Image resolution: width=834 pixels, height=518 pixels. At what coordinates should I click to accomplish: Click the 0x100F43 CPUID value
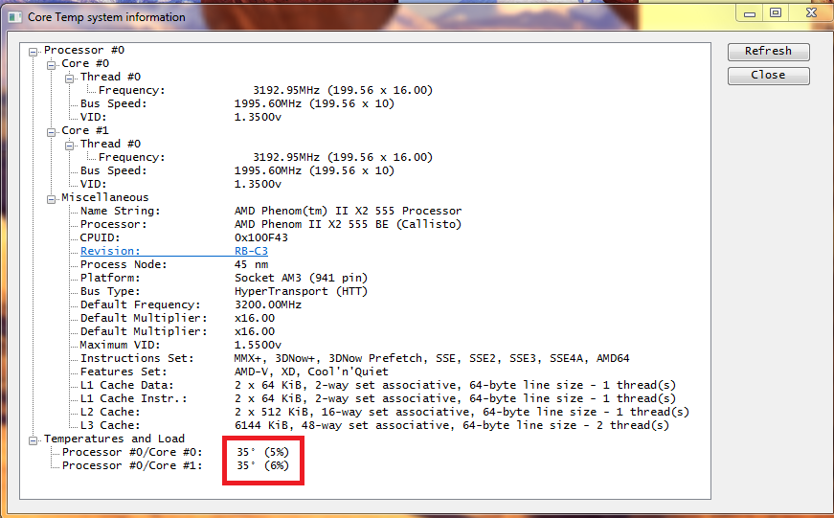point(260,237)
